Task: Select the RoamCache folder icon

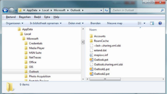Action: tap(91, 41)
